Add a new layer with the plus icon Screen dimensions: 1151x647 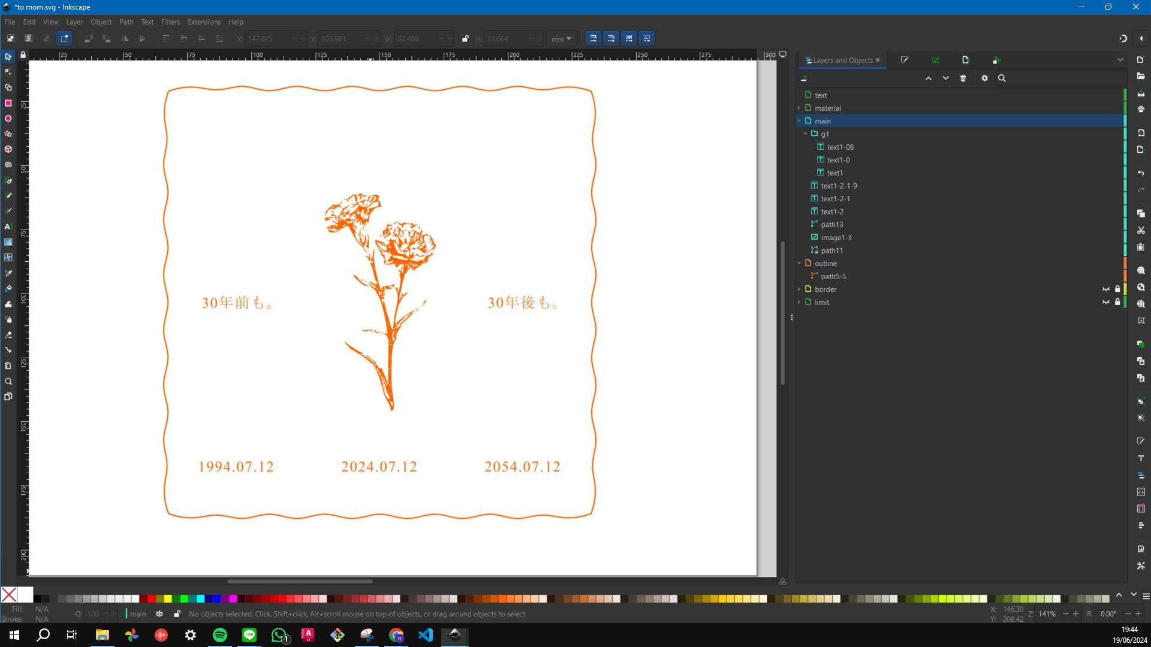(804, 78)
